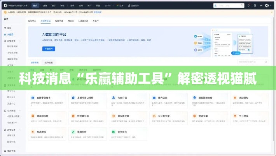Open the SCRM top menu item
The image size is (276, 156).
(x=108, y=5)
